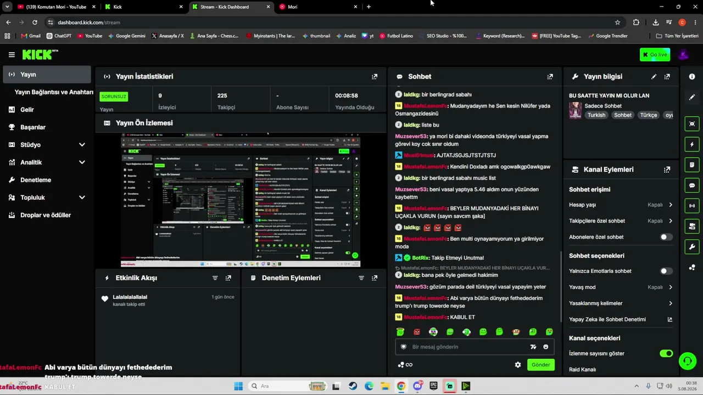Open the info icon on the right rail
This screenshot has height=395, width=703.
(692, 77)
